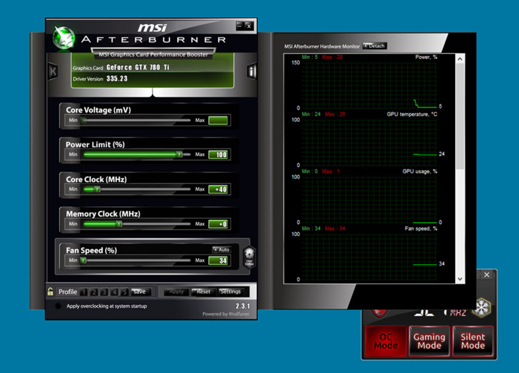Select profile slot 2

(94, 292)
